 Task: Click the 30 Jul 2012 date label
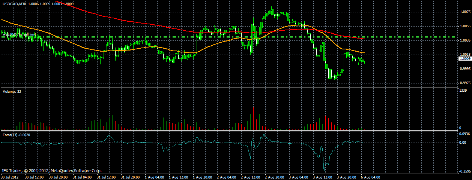(10, 177)
